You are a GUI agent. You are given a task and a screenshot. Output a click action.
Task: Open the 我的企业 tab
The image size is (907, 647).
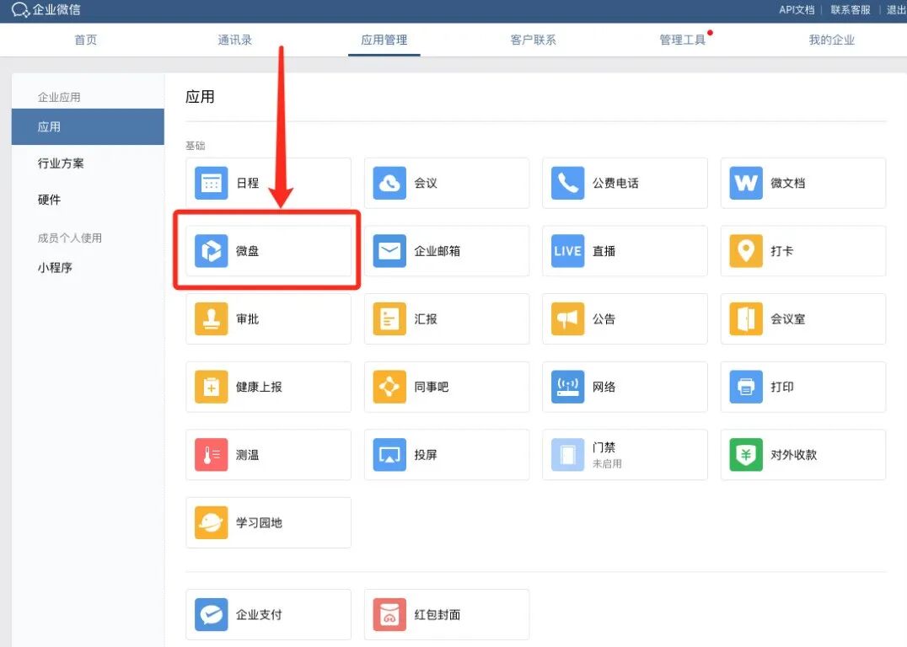[x=832, y=40]
